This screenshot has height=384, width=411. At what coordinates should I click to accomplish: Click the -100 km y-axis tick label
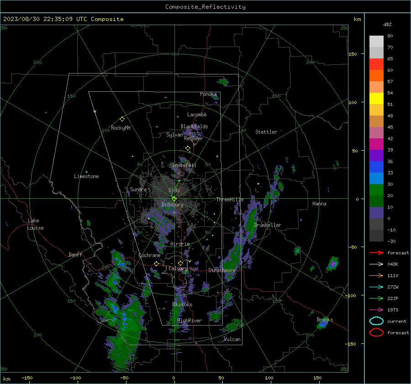350,296
